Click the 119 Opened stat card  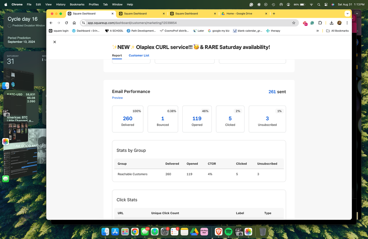[x=197, y=119]
